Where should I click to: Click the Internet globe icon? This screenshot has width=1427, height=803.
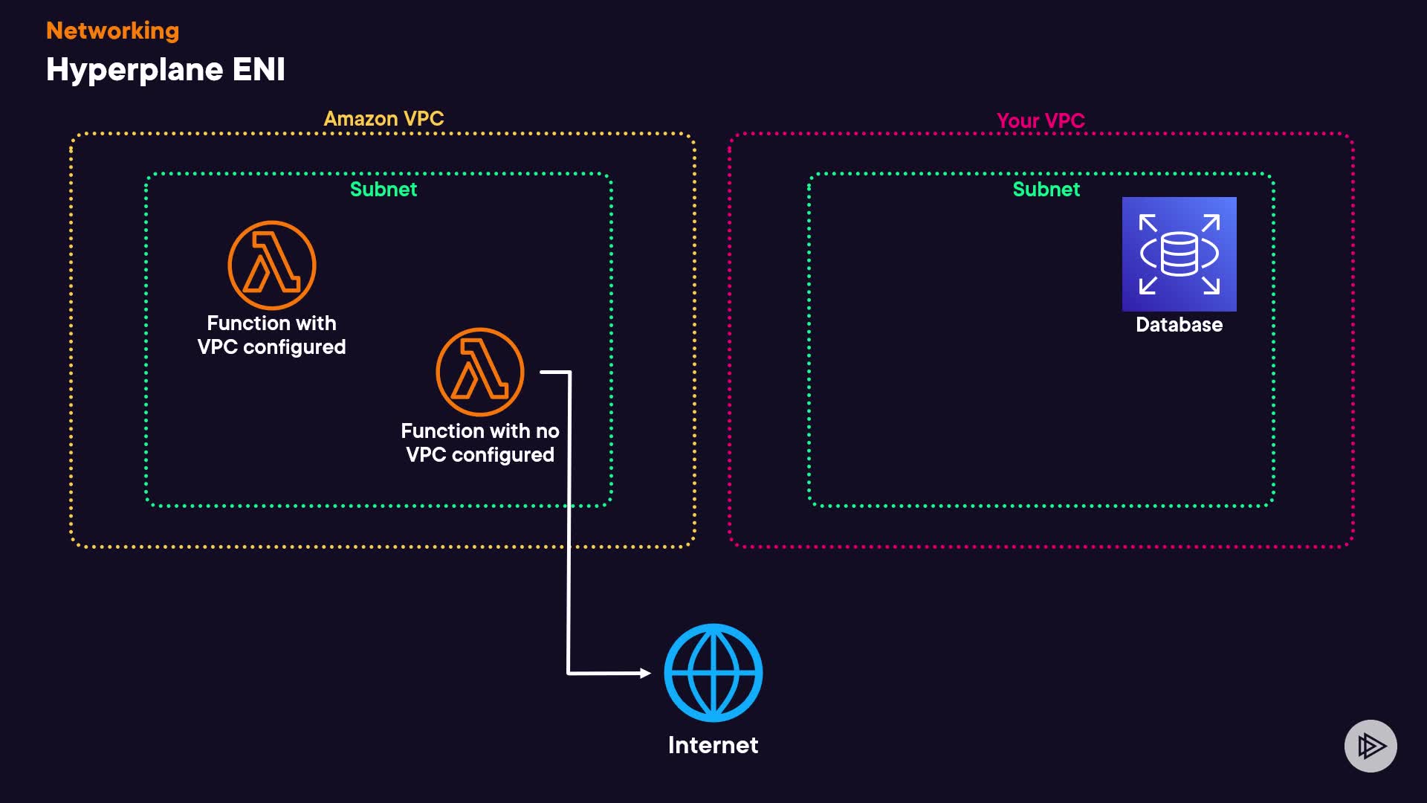coord(713,673)
